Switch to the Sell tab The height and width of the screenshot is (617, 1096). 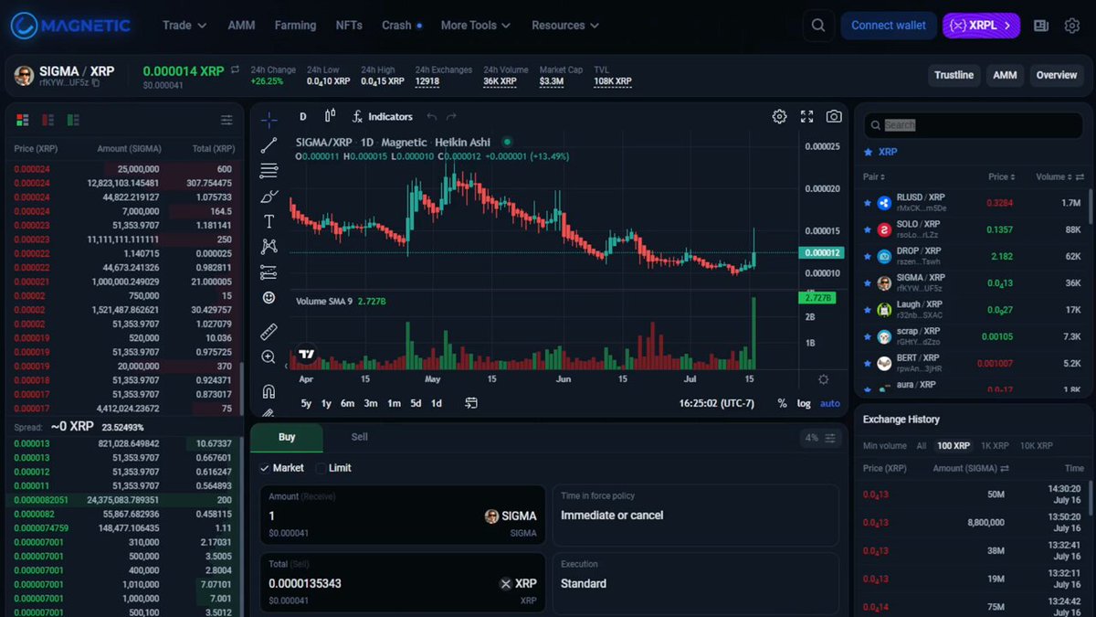click(x=360, y=438)
